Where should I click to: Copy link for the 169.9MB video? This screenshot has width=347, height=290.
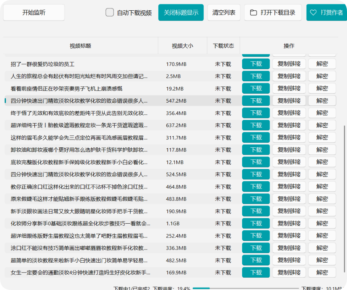pyautogui.click(x=289, y=273)
